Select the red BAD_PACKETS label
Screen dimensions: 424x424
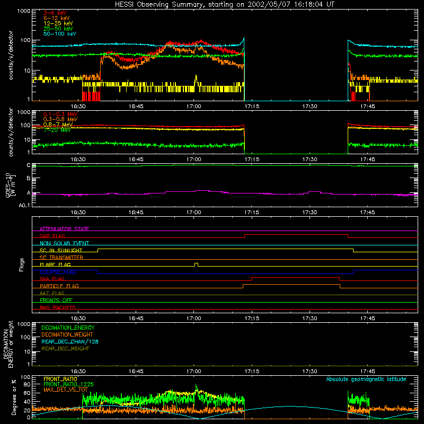pos(58,307)
